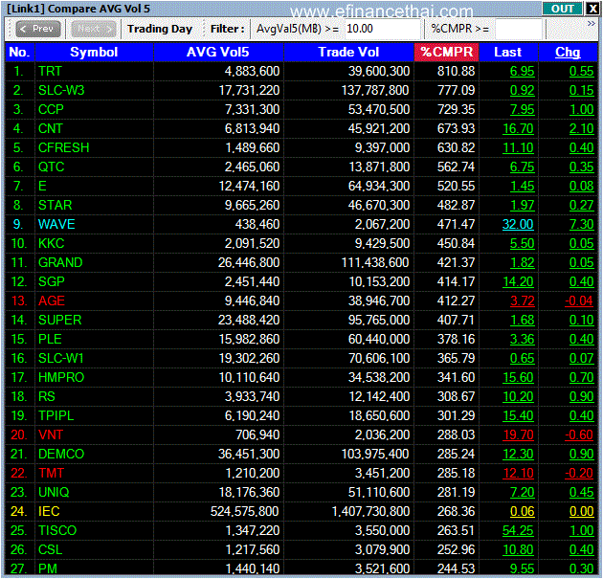Sort by the Trade Vol column header

coord(348,53)
